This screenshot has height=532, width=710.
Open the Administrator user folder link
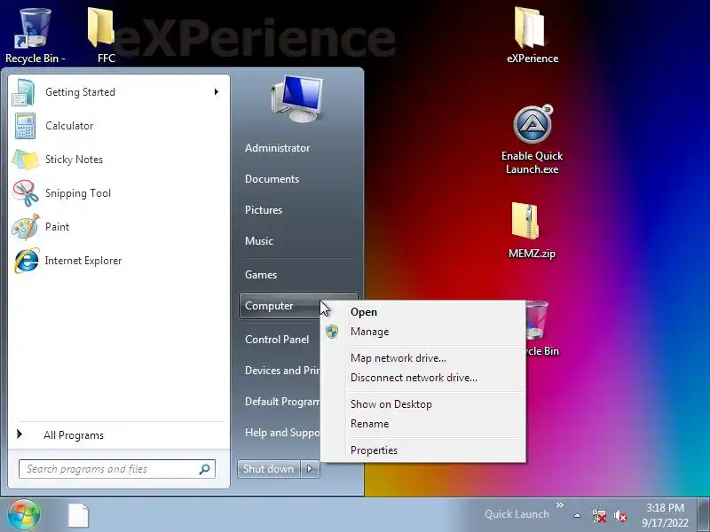tap(278, 148)
